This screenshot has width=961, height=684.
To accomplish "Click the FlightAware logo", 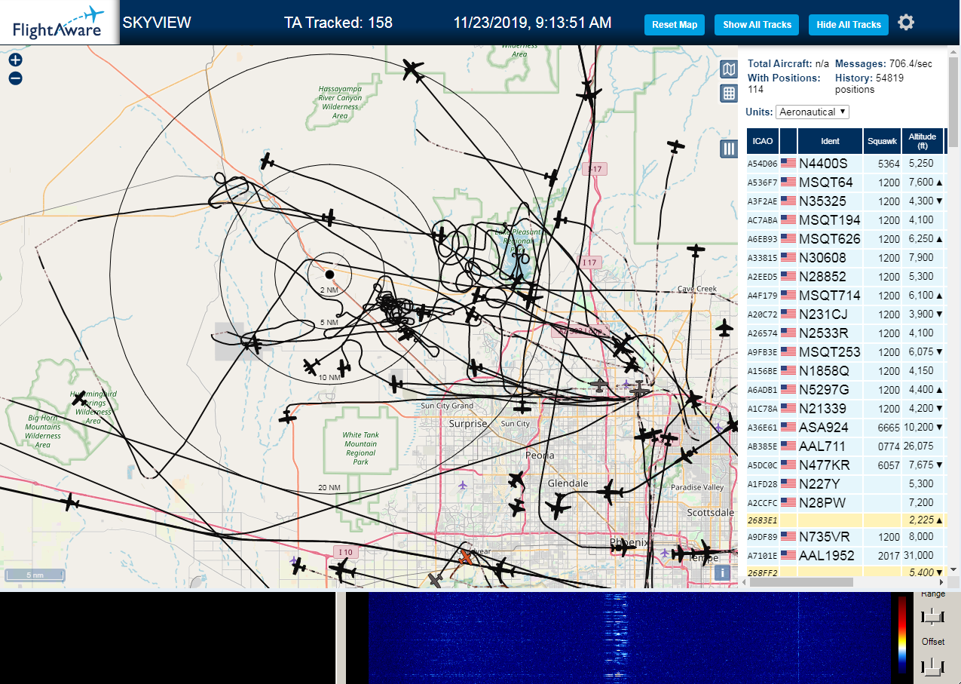I will [x=59, y=23].
